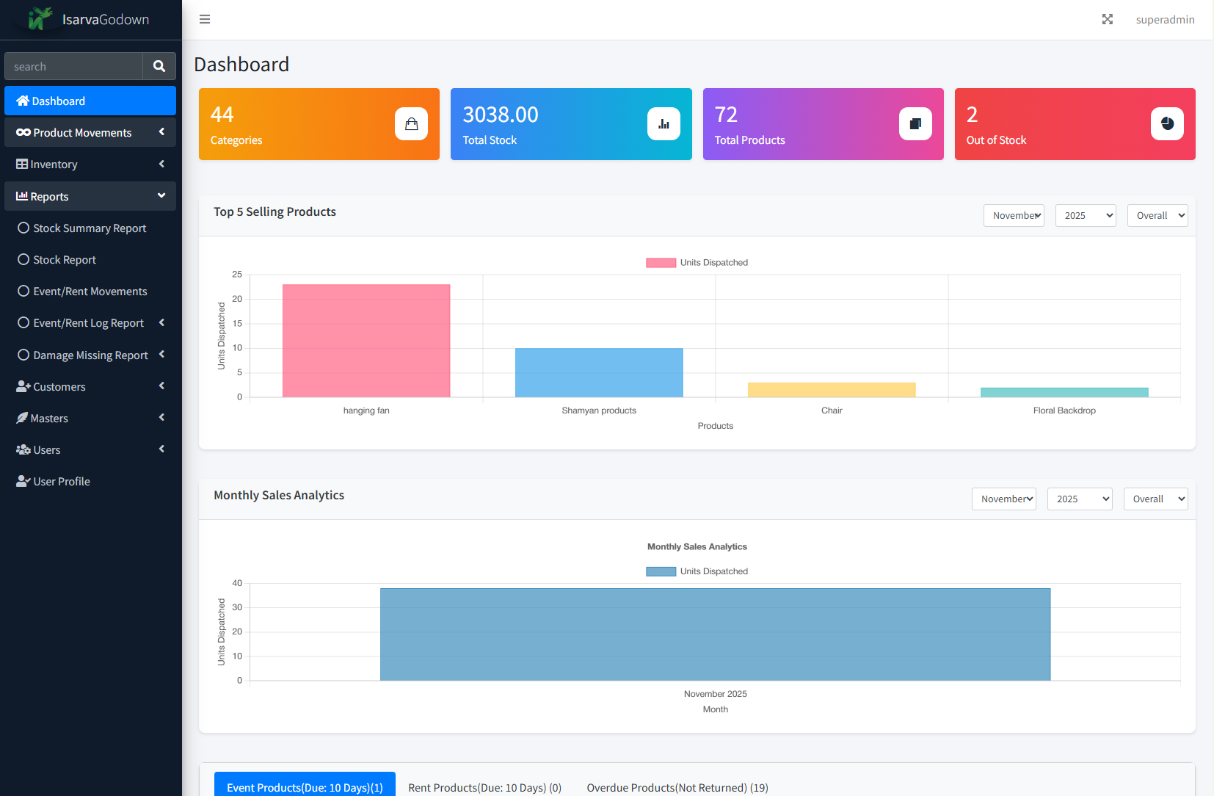Click the Total Products card
The width and height of the screenshot is (1214, 796).
pyautogui.click(x=824, y=124)
